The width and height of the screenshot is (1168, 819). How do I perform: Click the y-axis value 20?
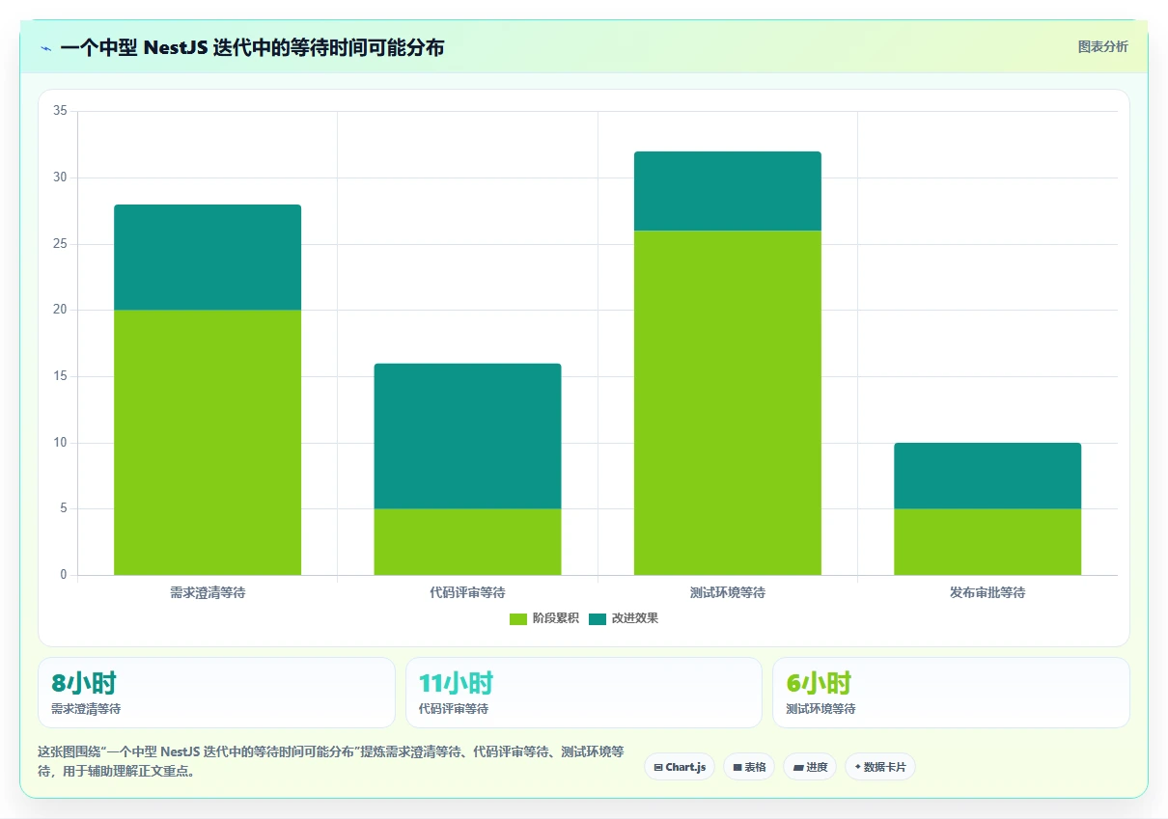[x=60, y=310]
